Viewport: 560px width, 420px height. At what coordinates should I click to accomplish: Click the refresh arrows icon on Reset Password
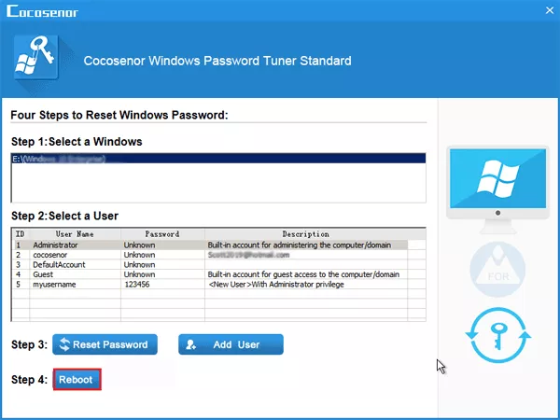click(64, 344)
